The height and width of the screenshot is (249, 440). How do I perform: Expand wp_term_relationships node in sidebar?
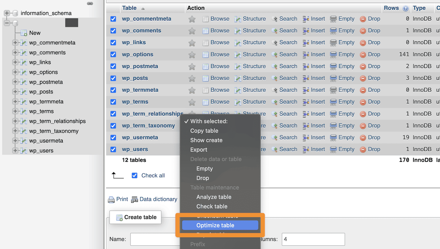pos(15,121)
